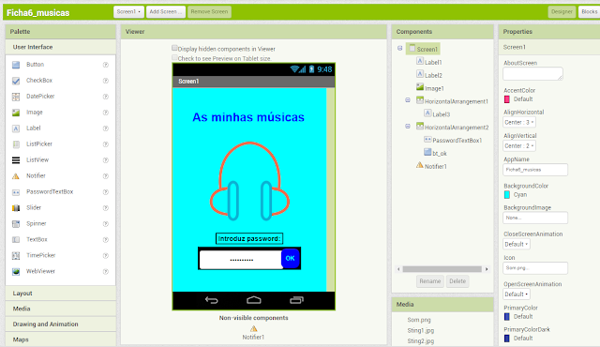Select Sting1.jpg in Media panel
The image size is (600, 347).
point(421,330)
